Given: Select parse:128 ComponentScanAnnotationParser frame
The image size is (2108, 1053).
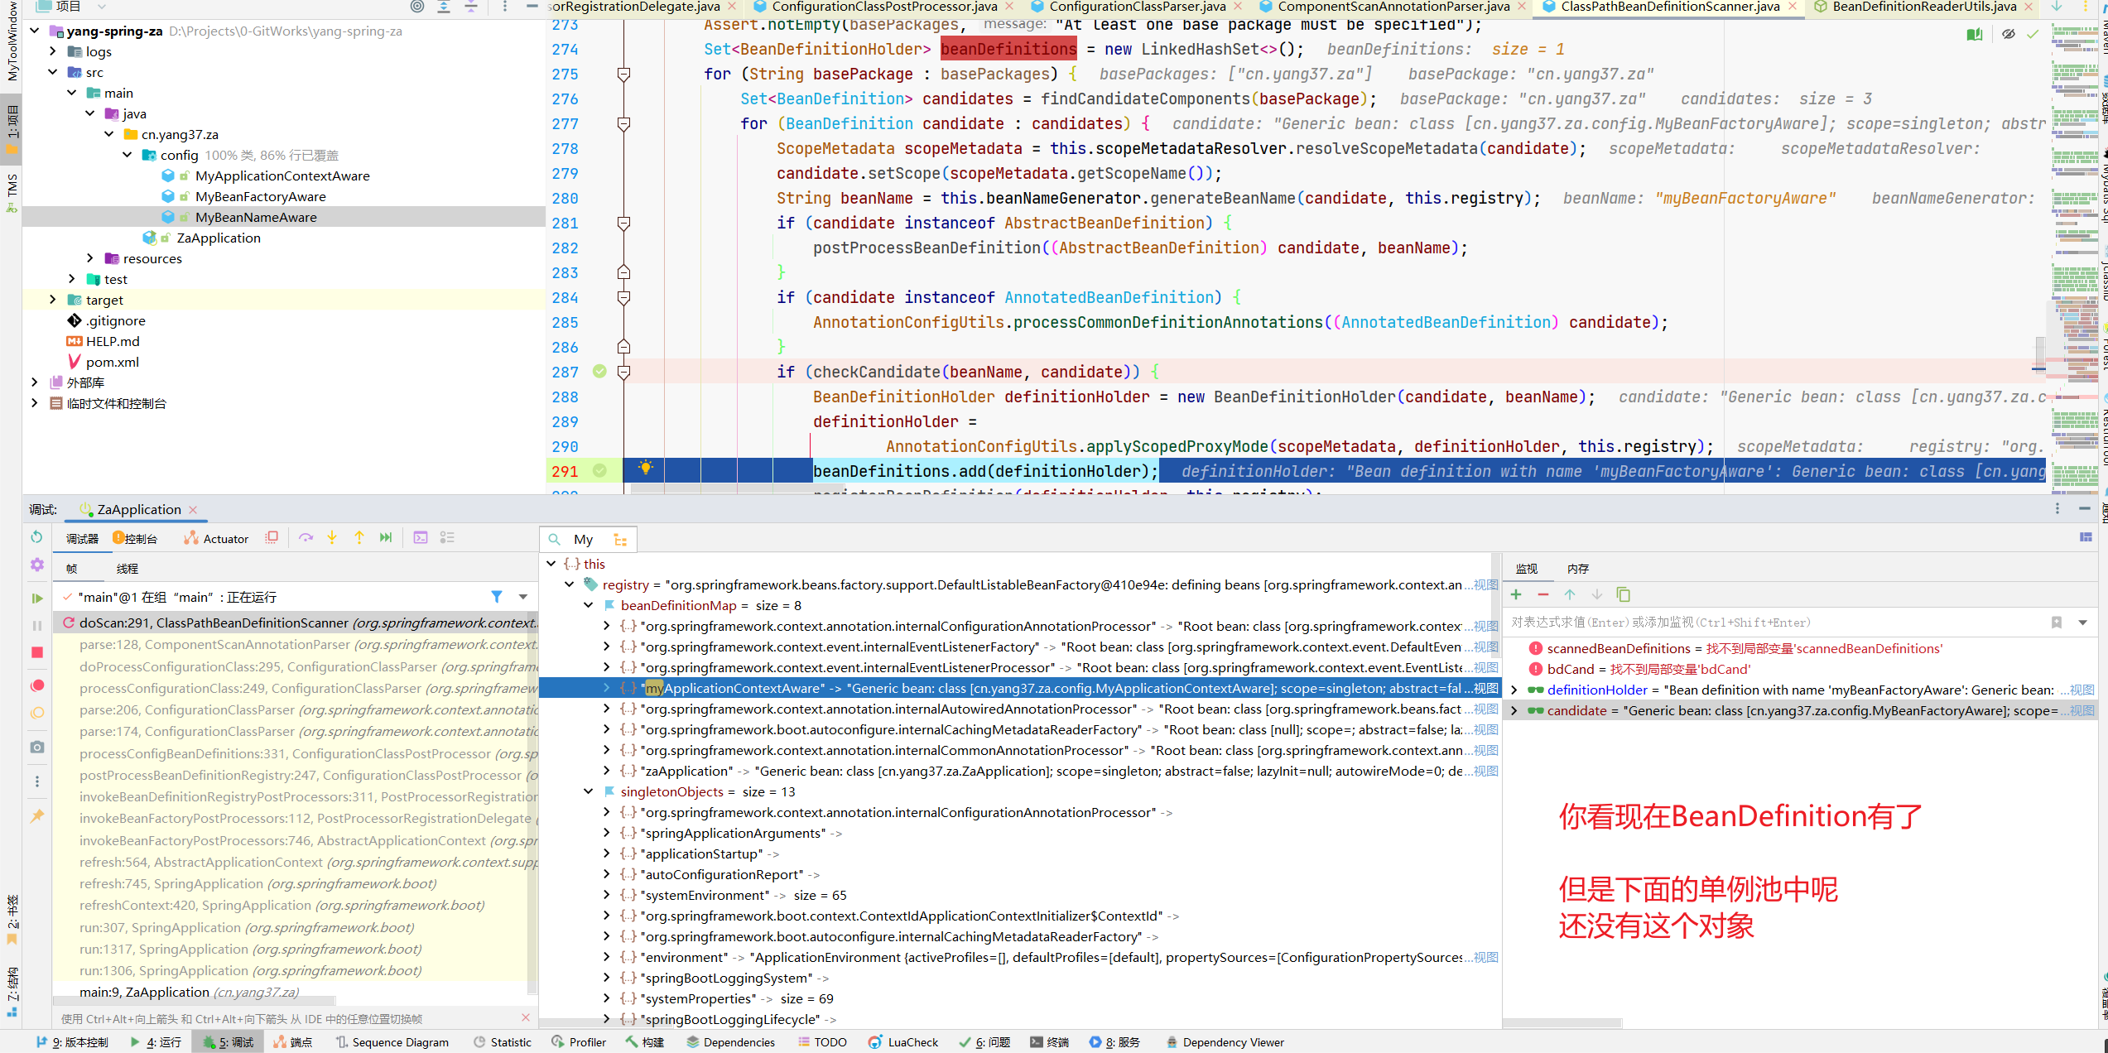Looking at the screenshot, I should click(295, 644).
